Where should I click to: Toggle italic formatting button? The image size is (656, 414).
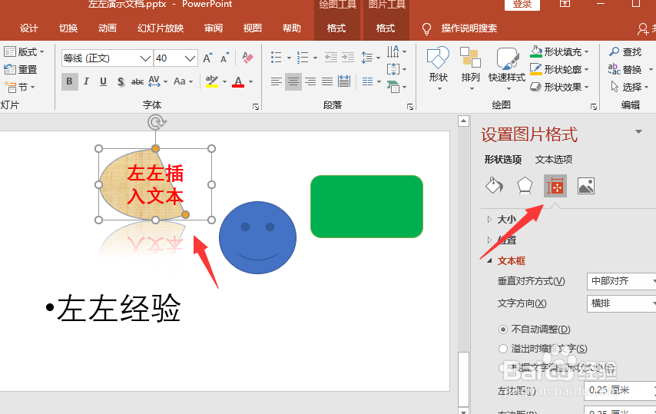[87, 81]
